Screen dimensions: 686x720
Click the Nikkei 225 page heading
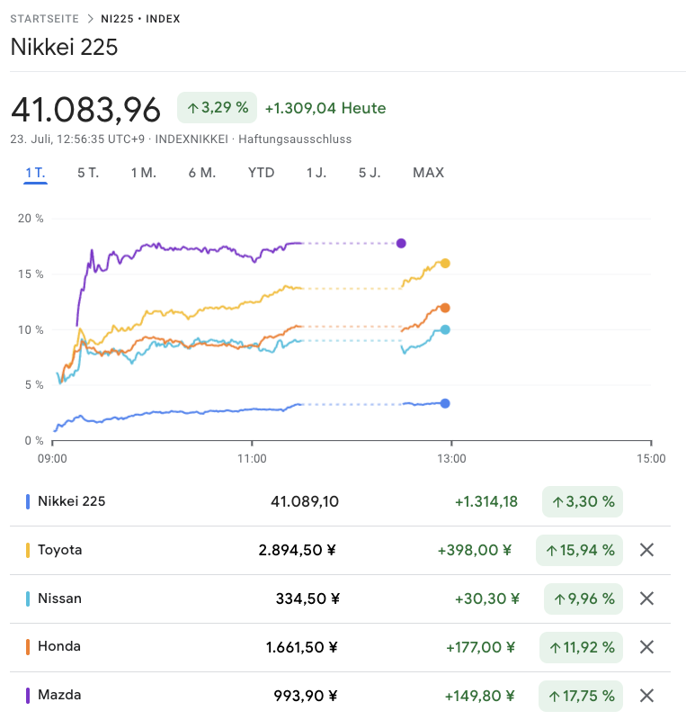64,47
